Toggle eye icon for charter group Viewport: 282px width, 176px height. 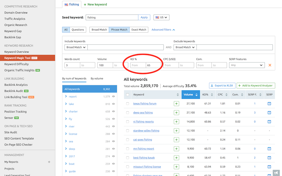coord(113,111)
